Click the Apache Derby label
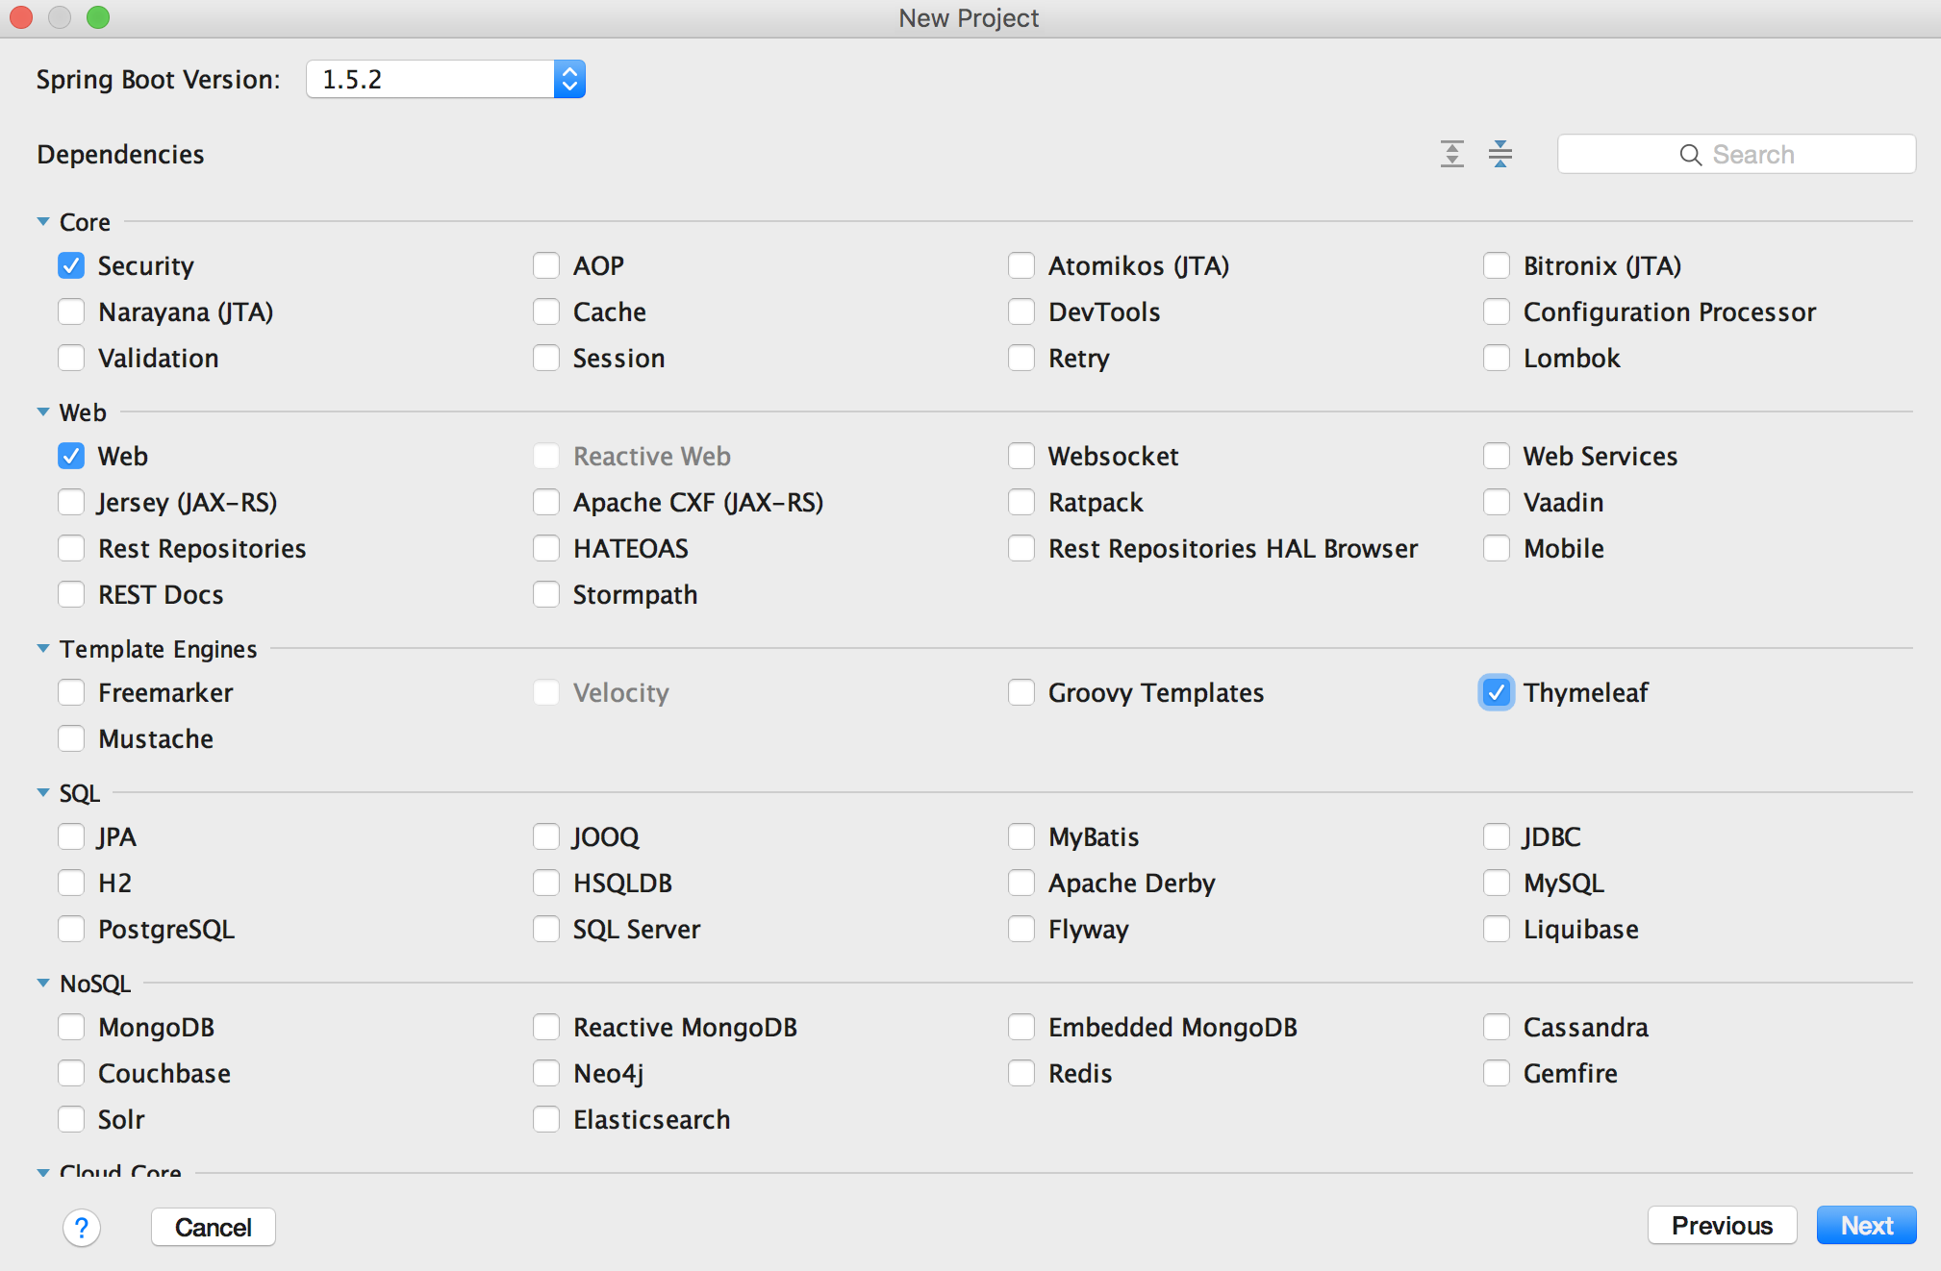Image resolution: width=1941 pixels, height=1271 pixels. coord(1132,884)
